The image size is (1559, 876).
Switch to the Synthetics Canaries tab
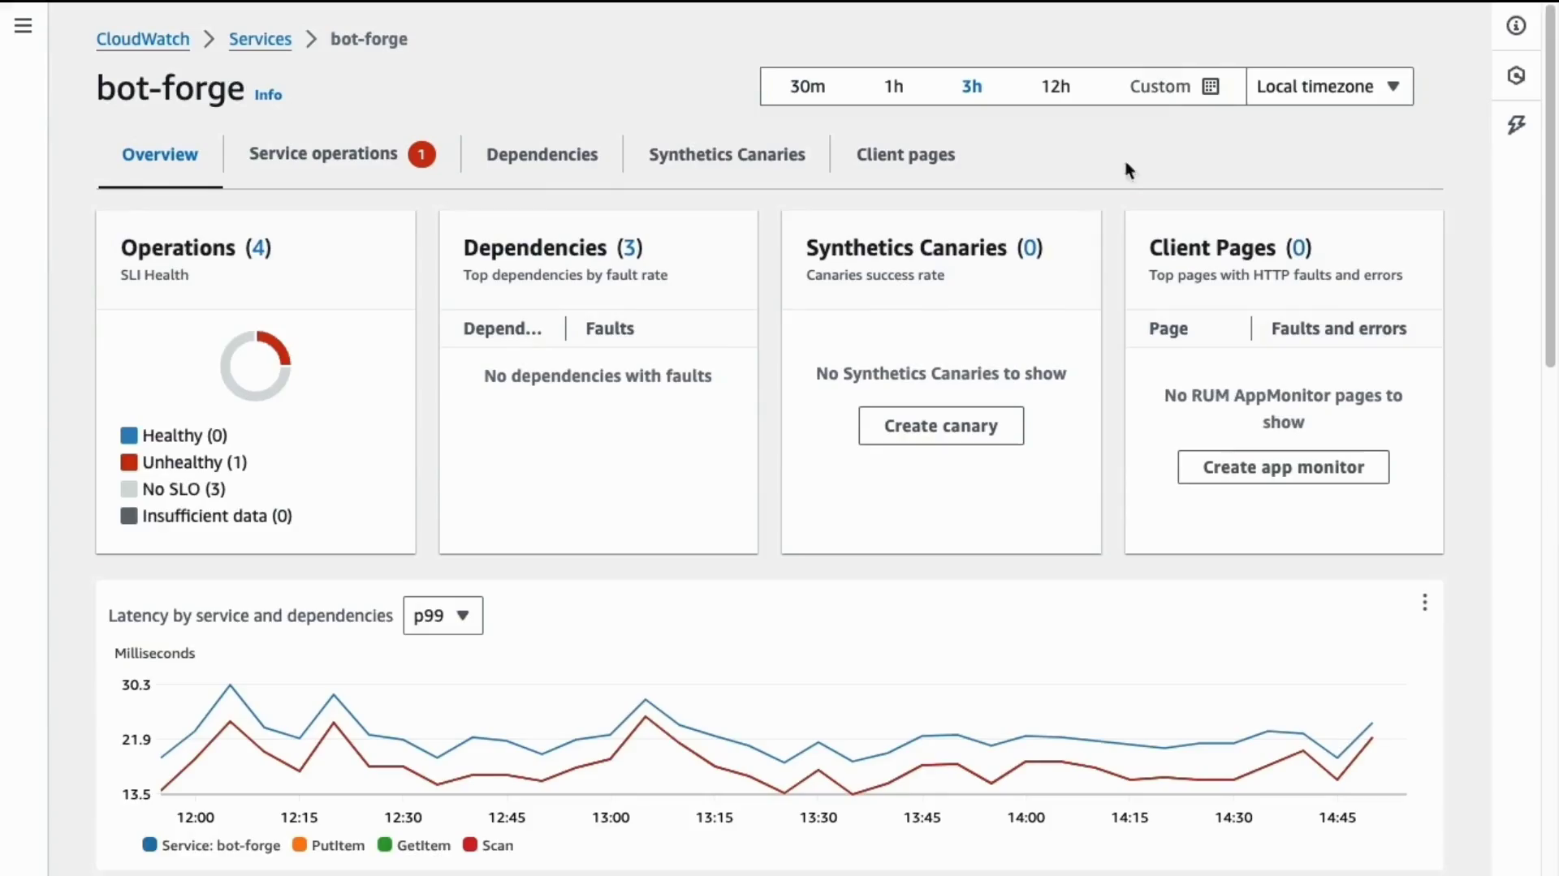coord(727,154)
